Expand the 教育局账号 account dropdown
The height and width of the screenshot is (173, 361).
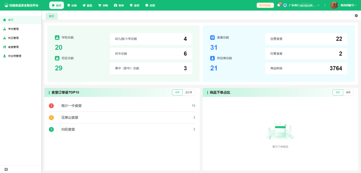(348, 5)
